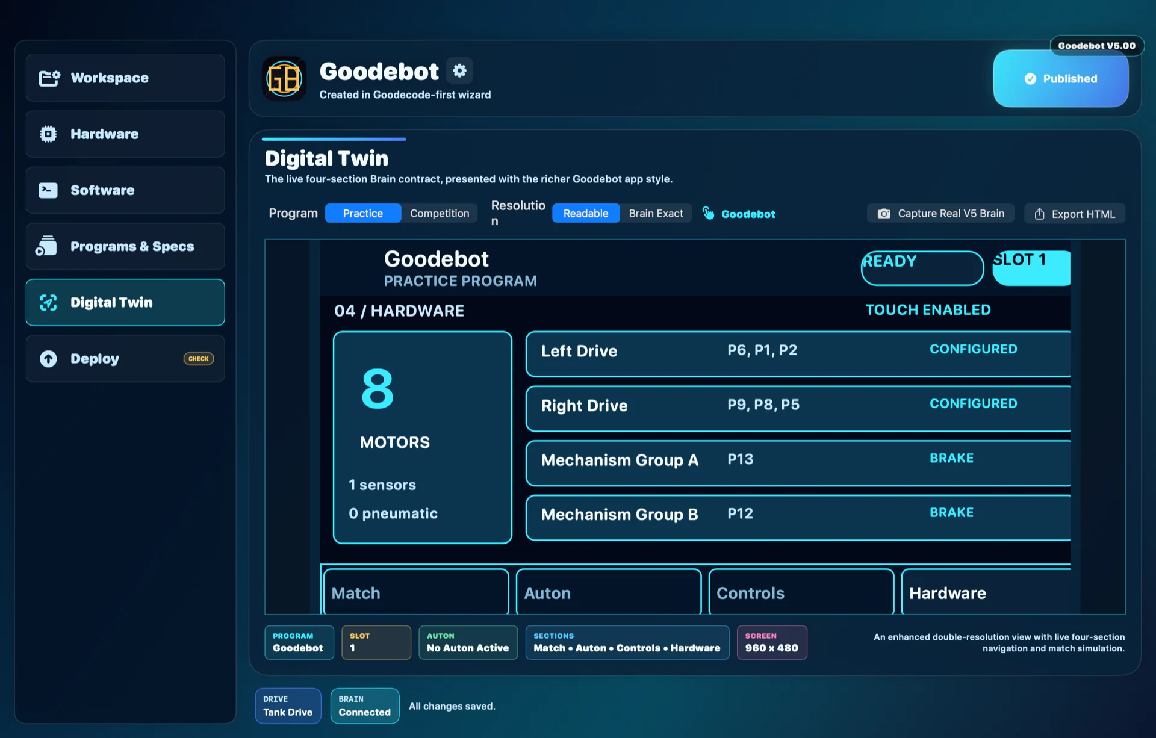Select Competition program mode

pyautogui.click(x=440, y=213)
